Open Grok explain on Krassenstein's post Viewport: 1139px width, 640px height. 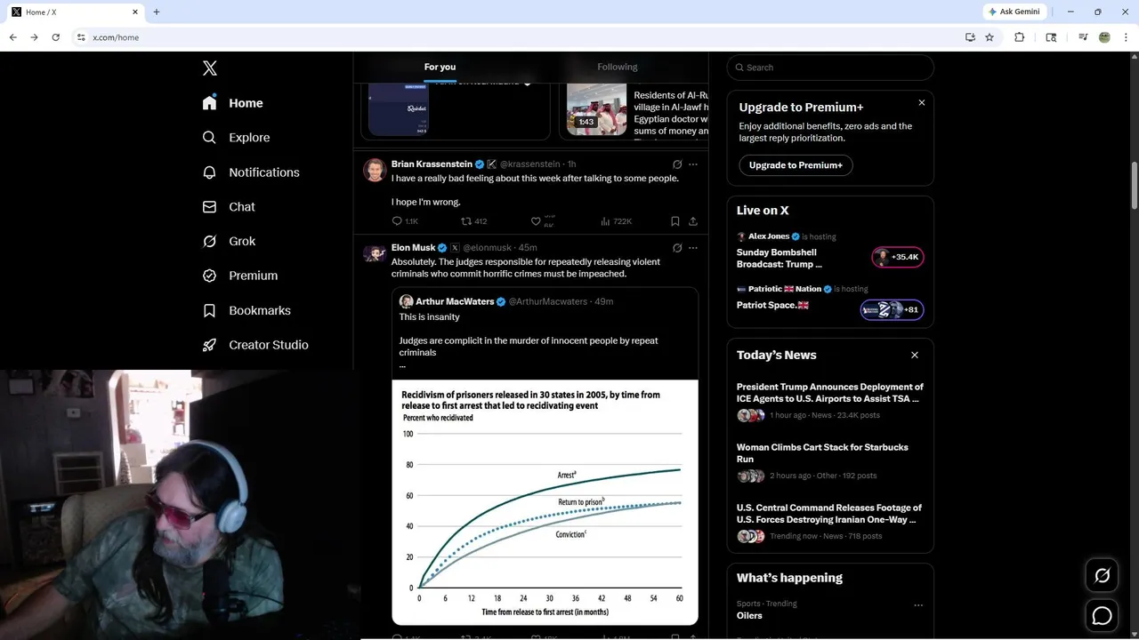[677, 164]
